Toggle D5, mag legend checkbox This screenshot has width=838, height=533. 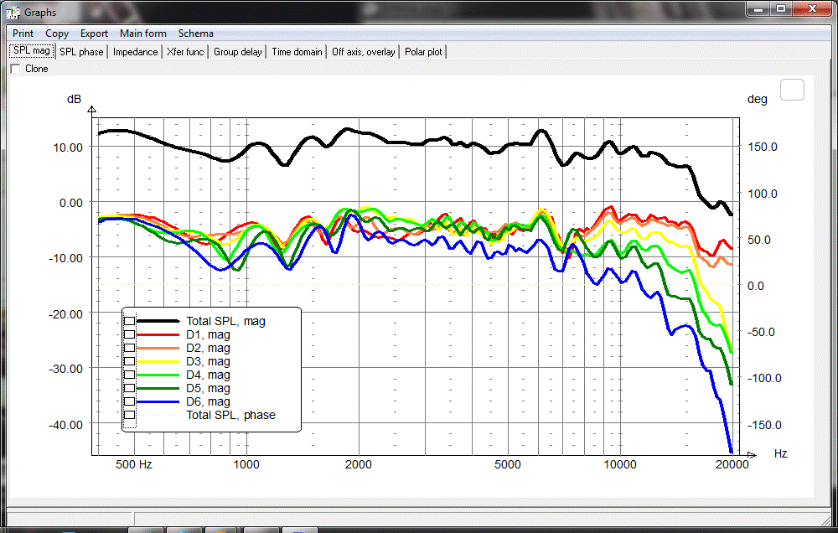click(x=129, y=388)
